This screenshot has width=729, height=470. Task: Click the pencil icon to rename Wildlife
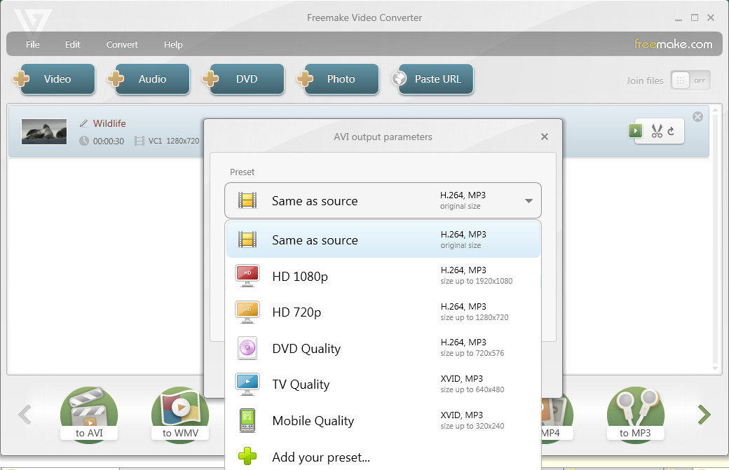coord(83,123)
